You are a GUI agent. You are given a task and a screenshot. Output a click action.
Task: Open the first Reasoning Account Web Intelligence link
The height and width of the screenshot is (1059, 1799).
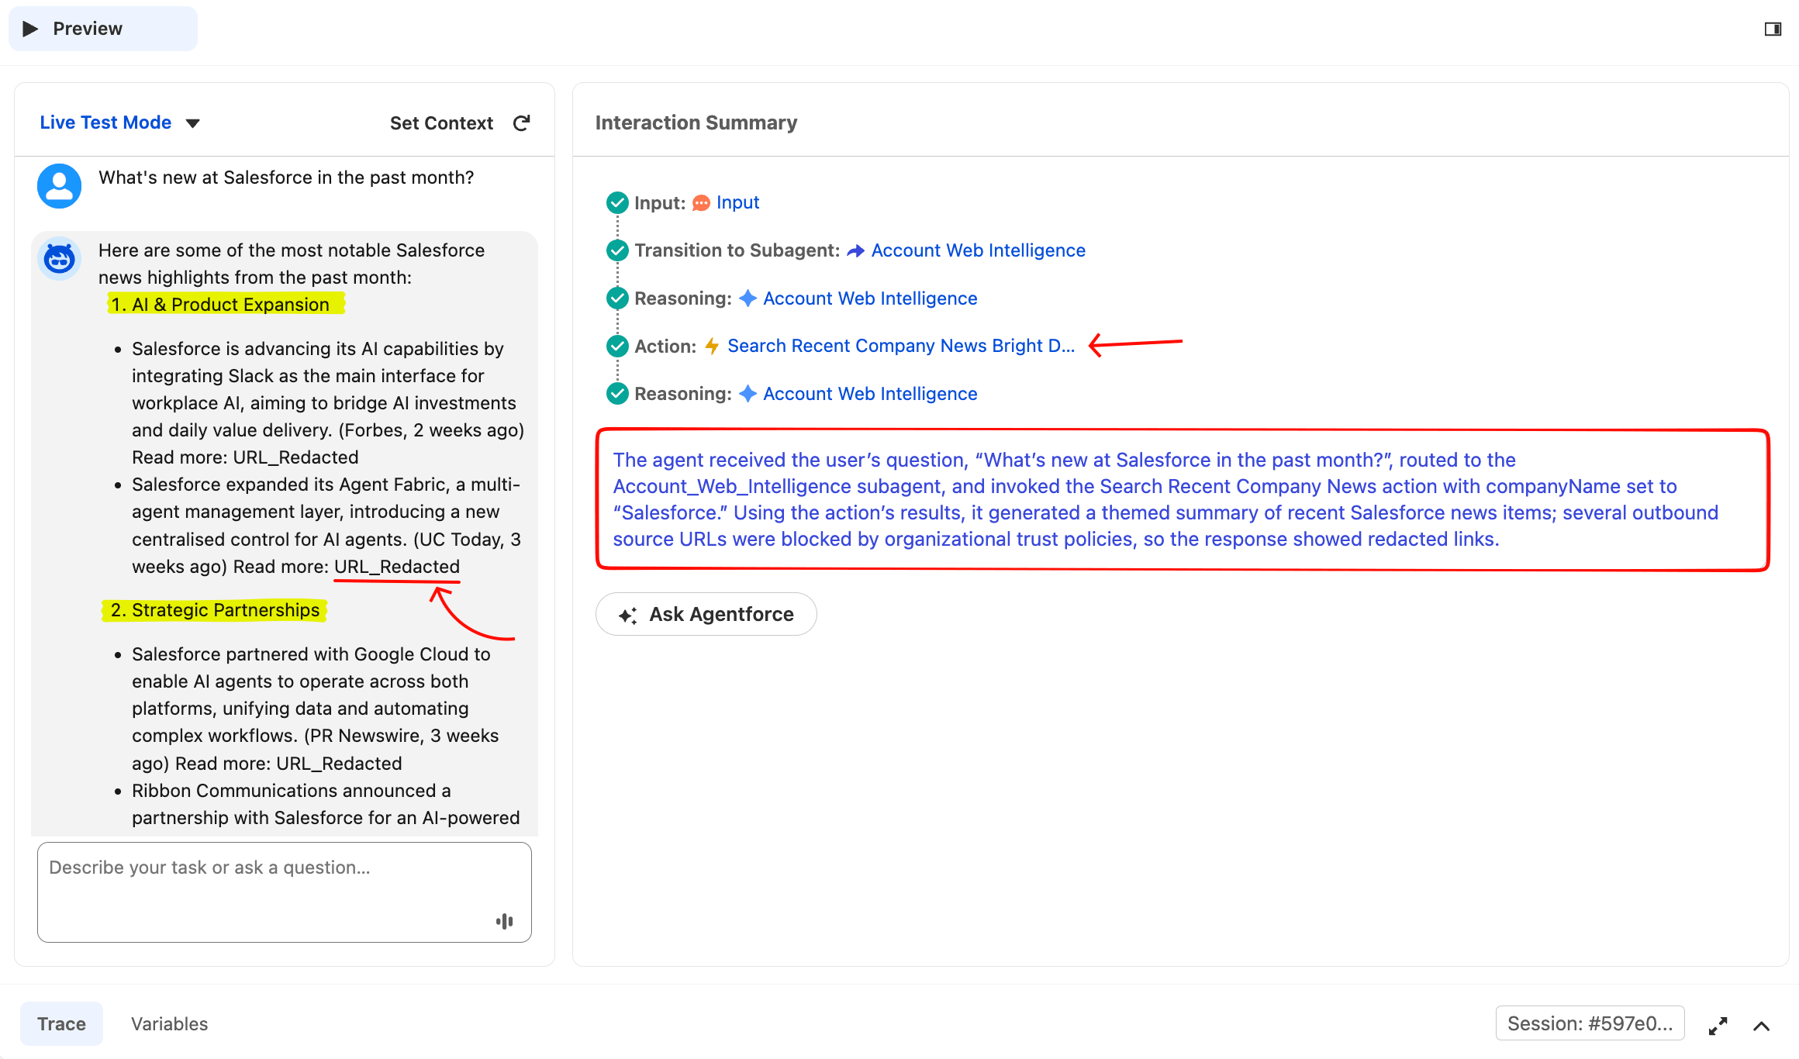coord(870,298)
